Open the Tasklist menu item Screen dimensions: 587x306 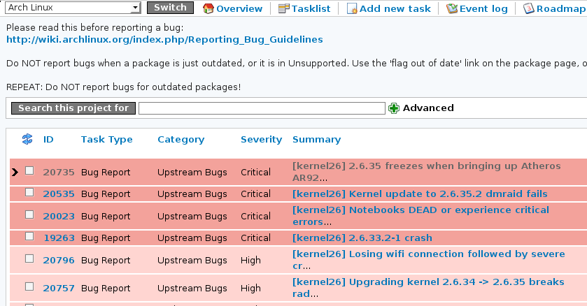[x=310, y=8]
